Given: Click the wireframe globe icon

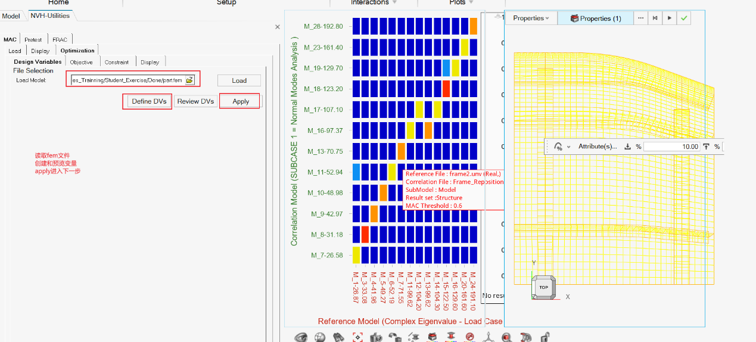Looking at the screenshot, I should 320,337.
